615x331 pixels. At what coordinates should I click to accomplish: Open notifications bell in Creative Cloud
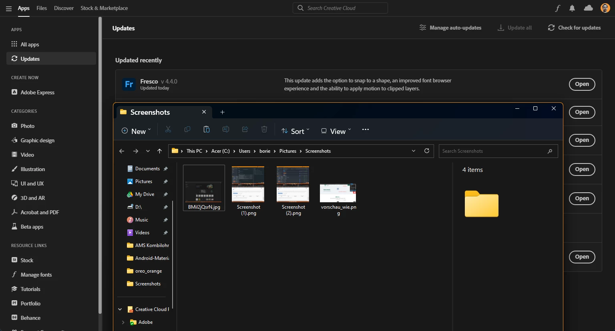(572, 8)
